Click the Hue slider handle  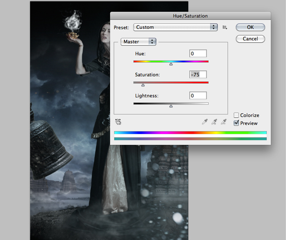pos(171,64)
